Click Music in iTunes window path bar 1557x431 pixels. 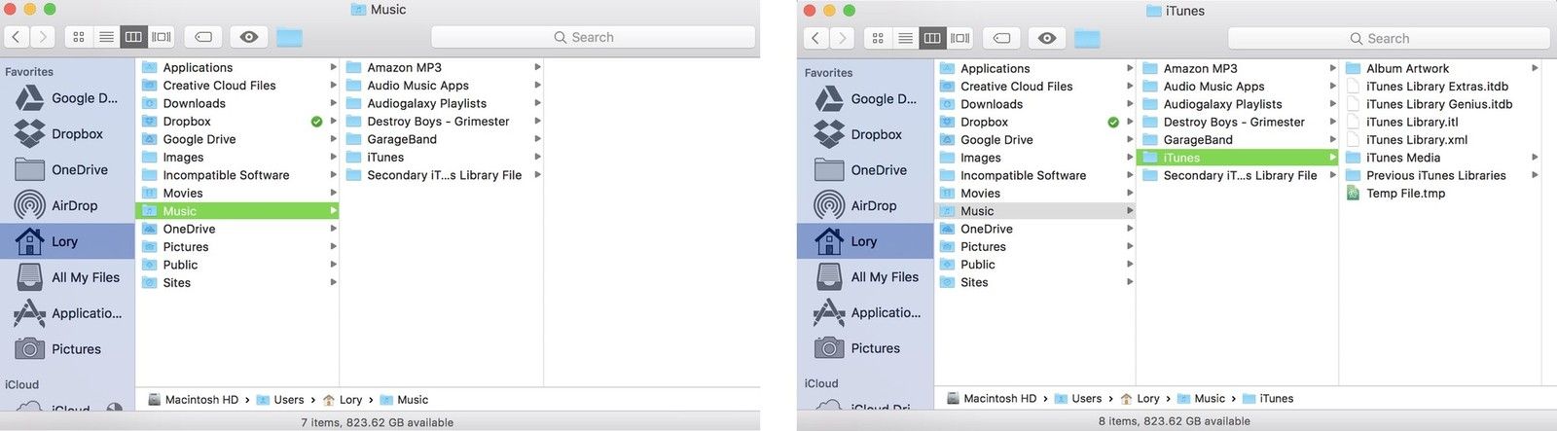tap(1201, 398)
